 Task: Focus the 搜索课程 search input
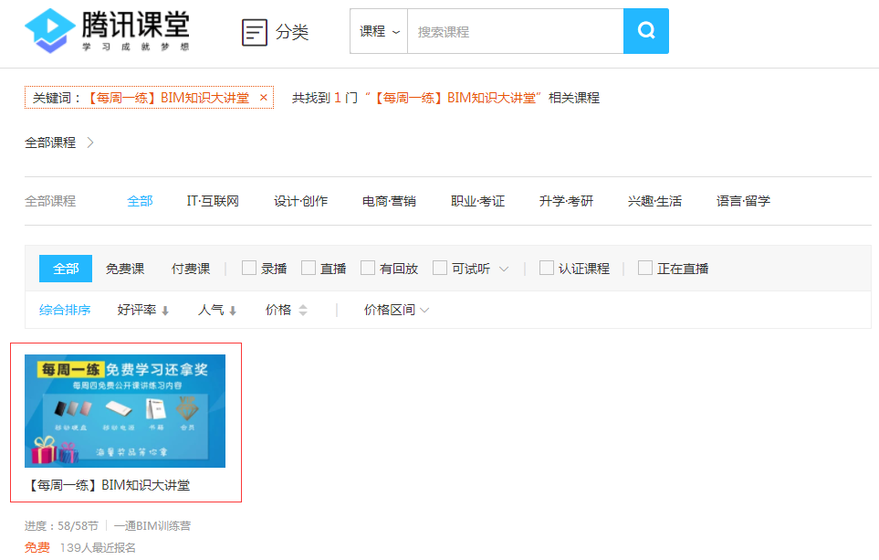515,31
